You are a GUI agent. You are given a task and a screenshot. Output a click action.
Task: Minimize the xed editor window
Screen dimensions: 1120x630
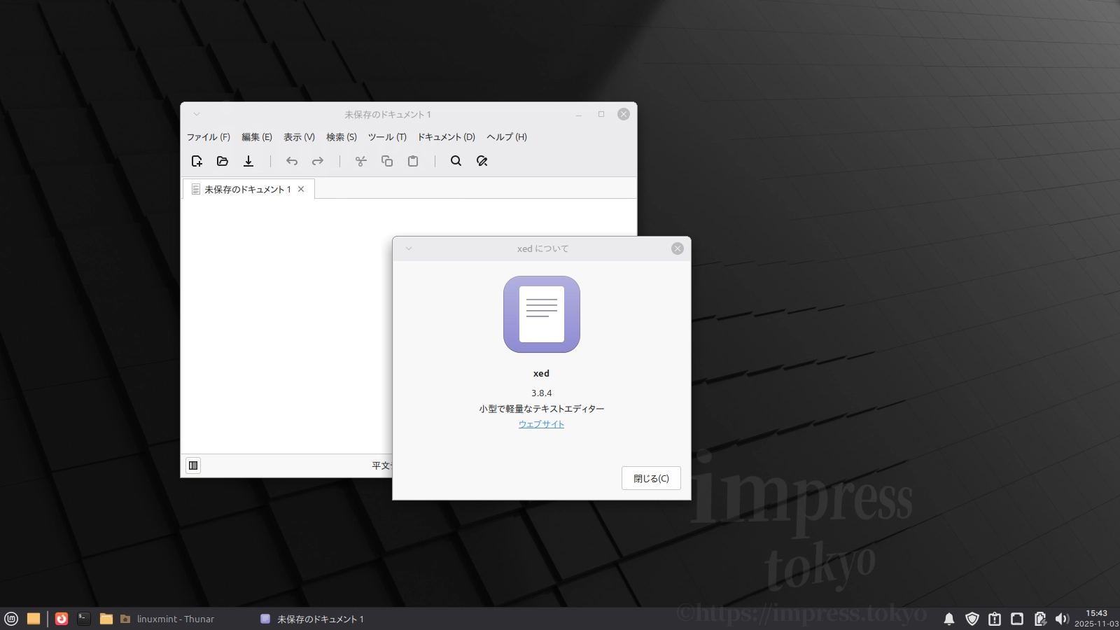tap(579, 114)
